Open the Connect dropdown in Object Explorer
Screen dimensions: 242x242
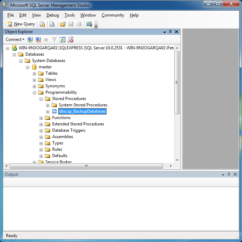pos(15,39)
